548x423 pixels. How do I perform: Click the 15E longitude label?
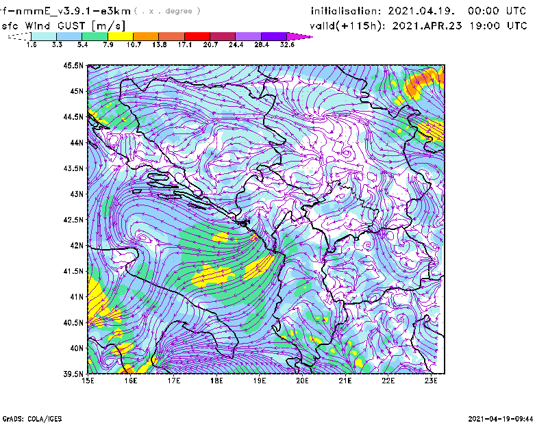click(x=88, y=381)
